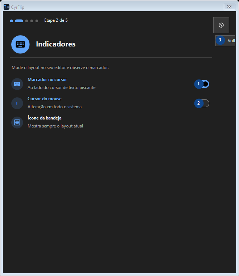This screenshot has width=239, height=276.
Task: Click "Ao lado do cursor de texto piscante"
Action: tap(62, 88)
